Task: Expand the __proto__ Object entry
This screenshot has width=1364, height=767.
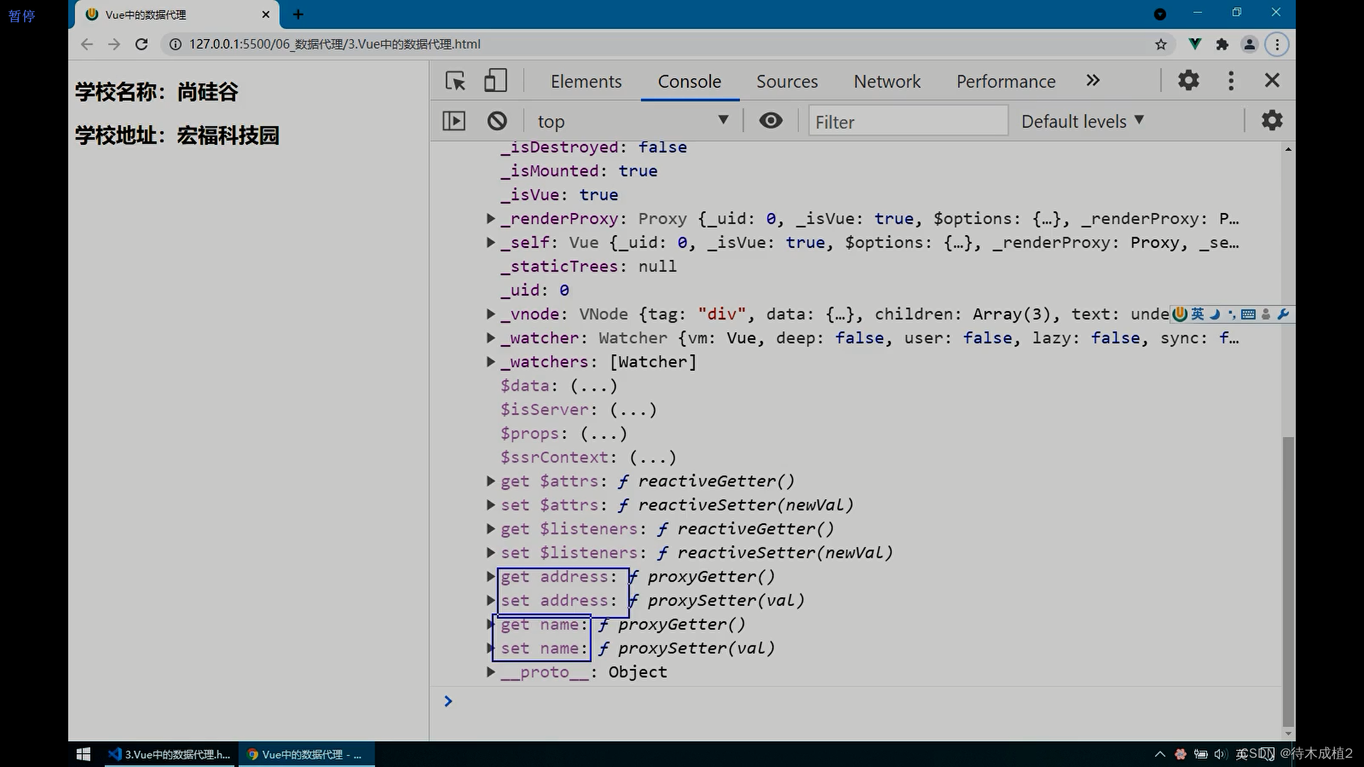Action: click(x=490, y=672)
